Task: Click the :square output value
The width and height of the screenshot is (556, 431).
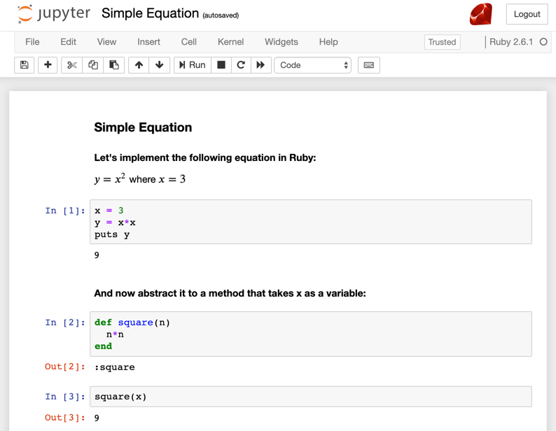Action: pyautogui.click(x=115, y=367)
